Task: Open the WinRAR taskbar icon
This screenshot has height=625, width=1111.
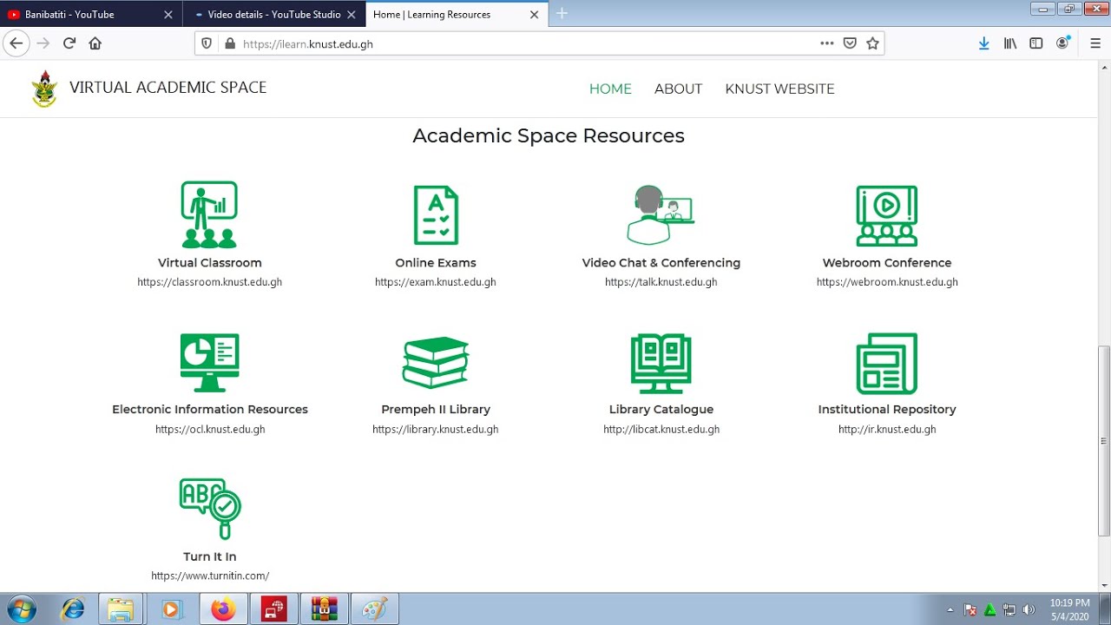Action: point(324,609)
